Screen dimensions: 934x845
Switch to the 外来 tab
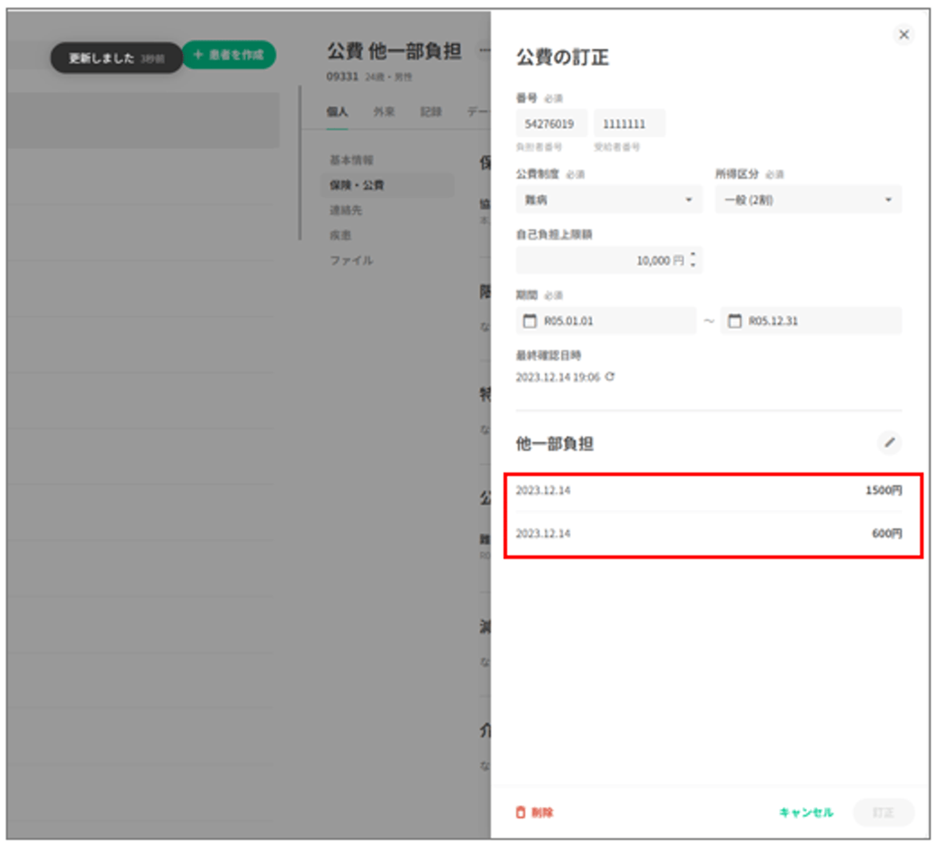click(x=383, y=112)
